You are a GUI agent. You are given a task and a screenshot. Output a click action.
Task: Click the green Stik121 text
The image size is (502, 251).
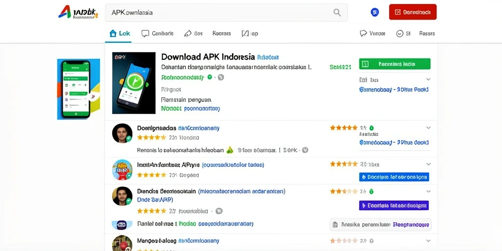340,67
